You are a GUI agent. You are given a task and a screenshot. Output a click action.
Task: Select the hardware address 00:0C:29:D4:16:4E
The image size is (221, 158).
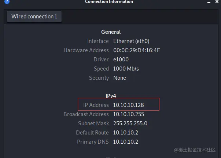pyautogui.click(x=136, y=50)
